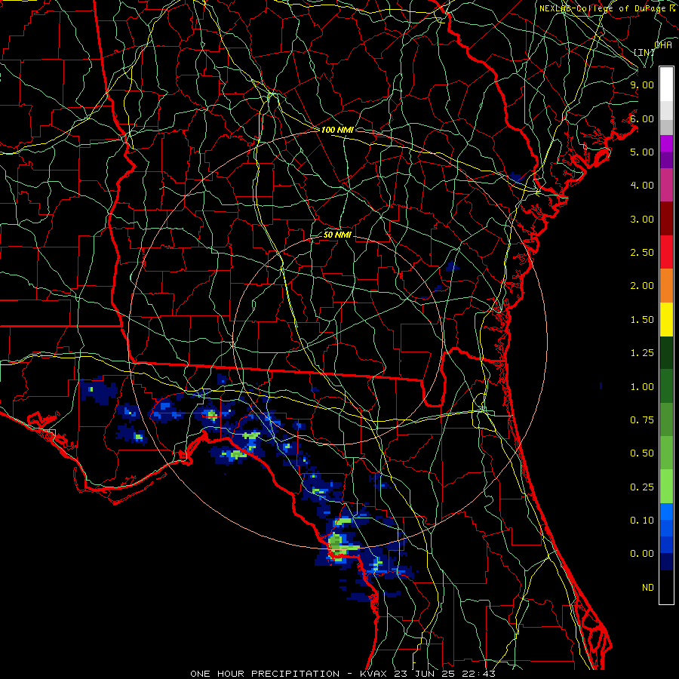Click the bright red legend swatch for 2.50
Screen dimensions: 679x679
666,252
